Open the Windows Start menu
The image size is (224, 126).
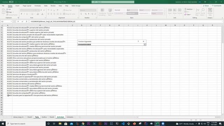pyautogui.click(x=3, y=124)
